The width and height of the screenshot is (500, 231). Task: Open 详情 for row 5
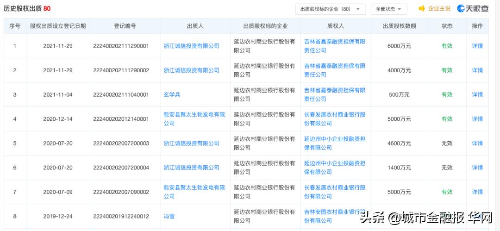(477, 143)
